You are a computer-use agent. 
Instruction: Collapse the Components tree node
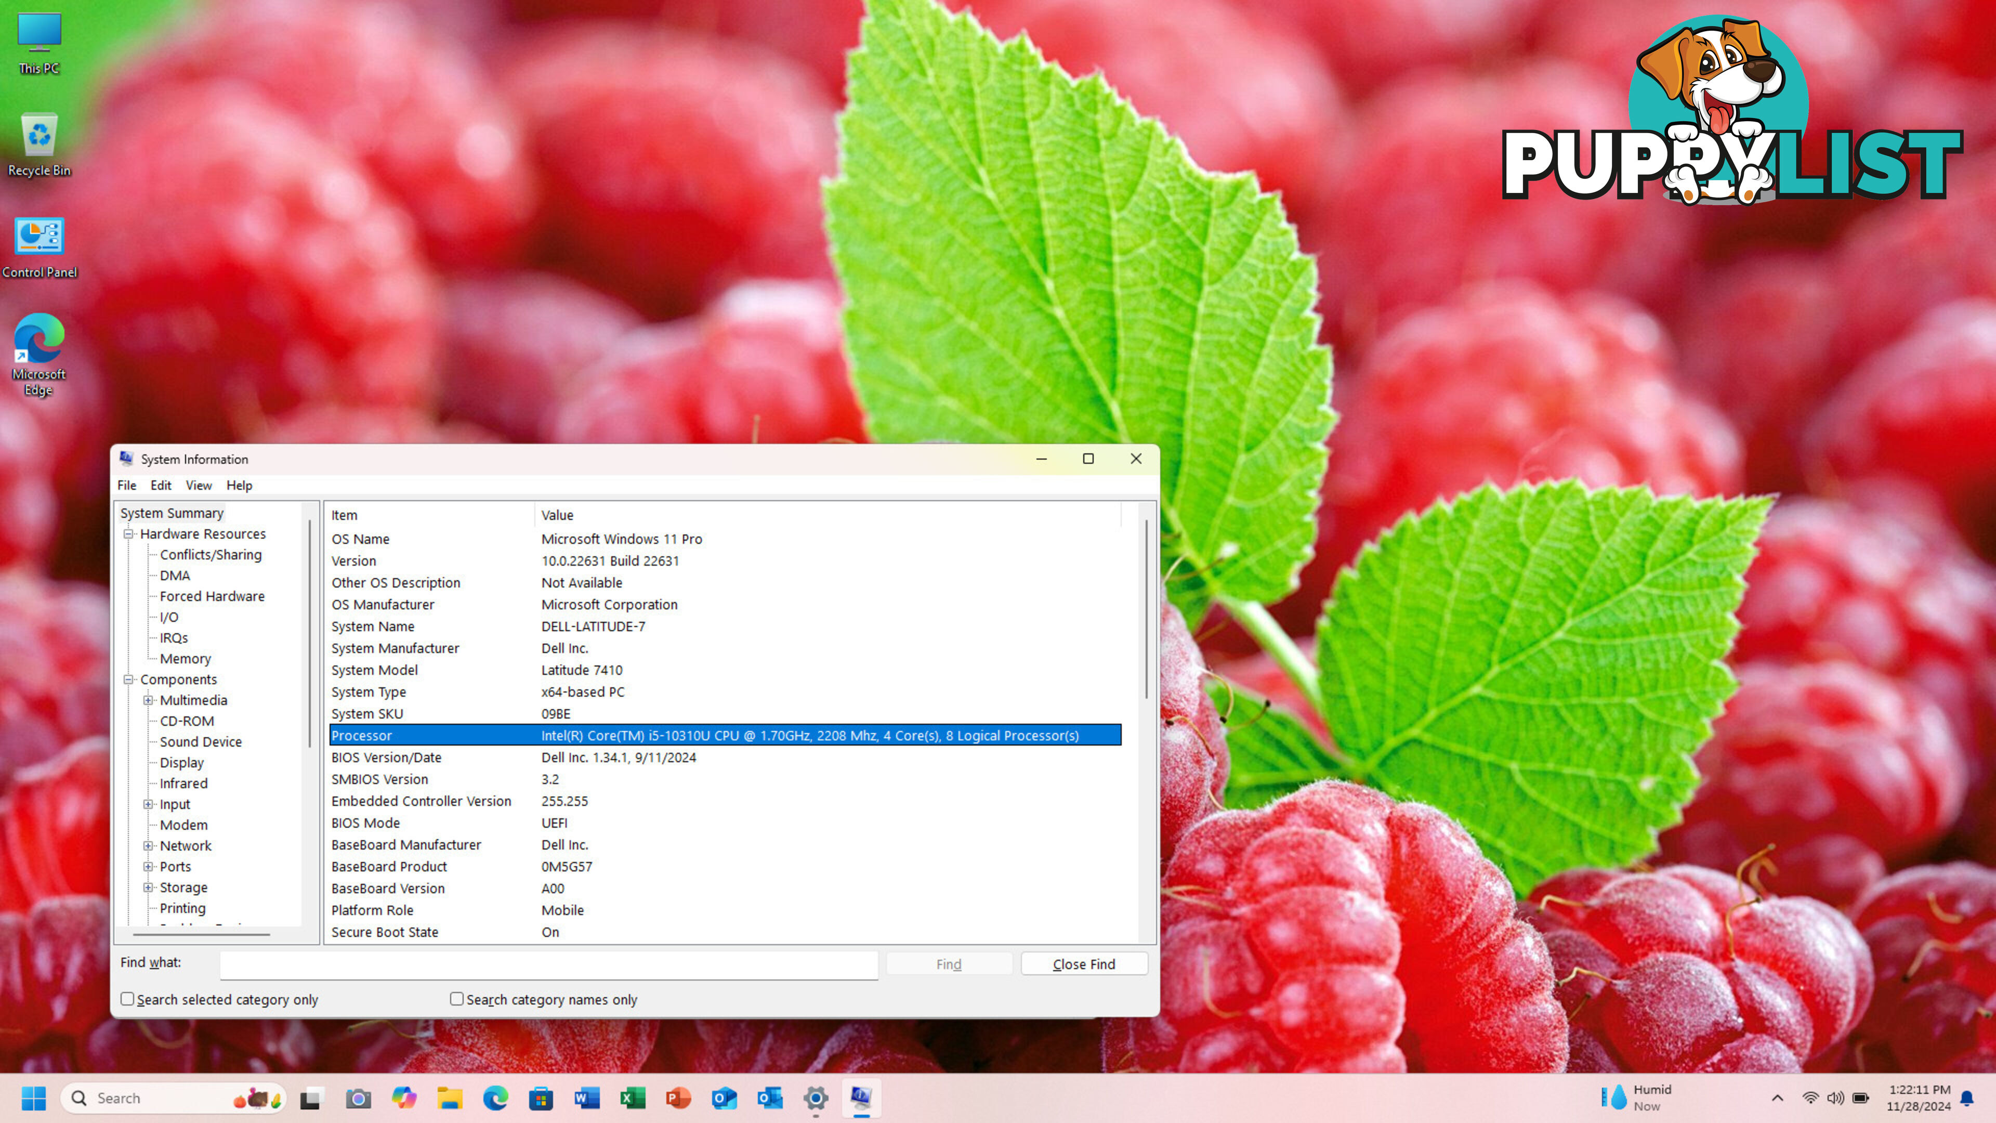click(128, 680)
